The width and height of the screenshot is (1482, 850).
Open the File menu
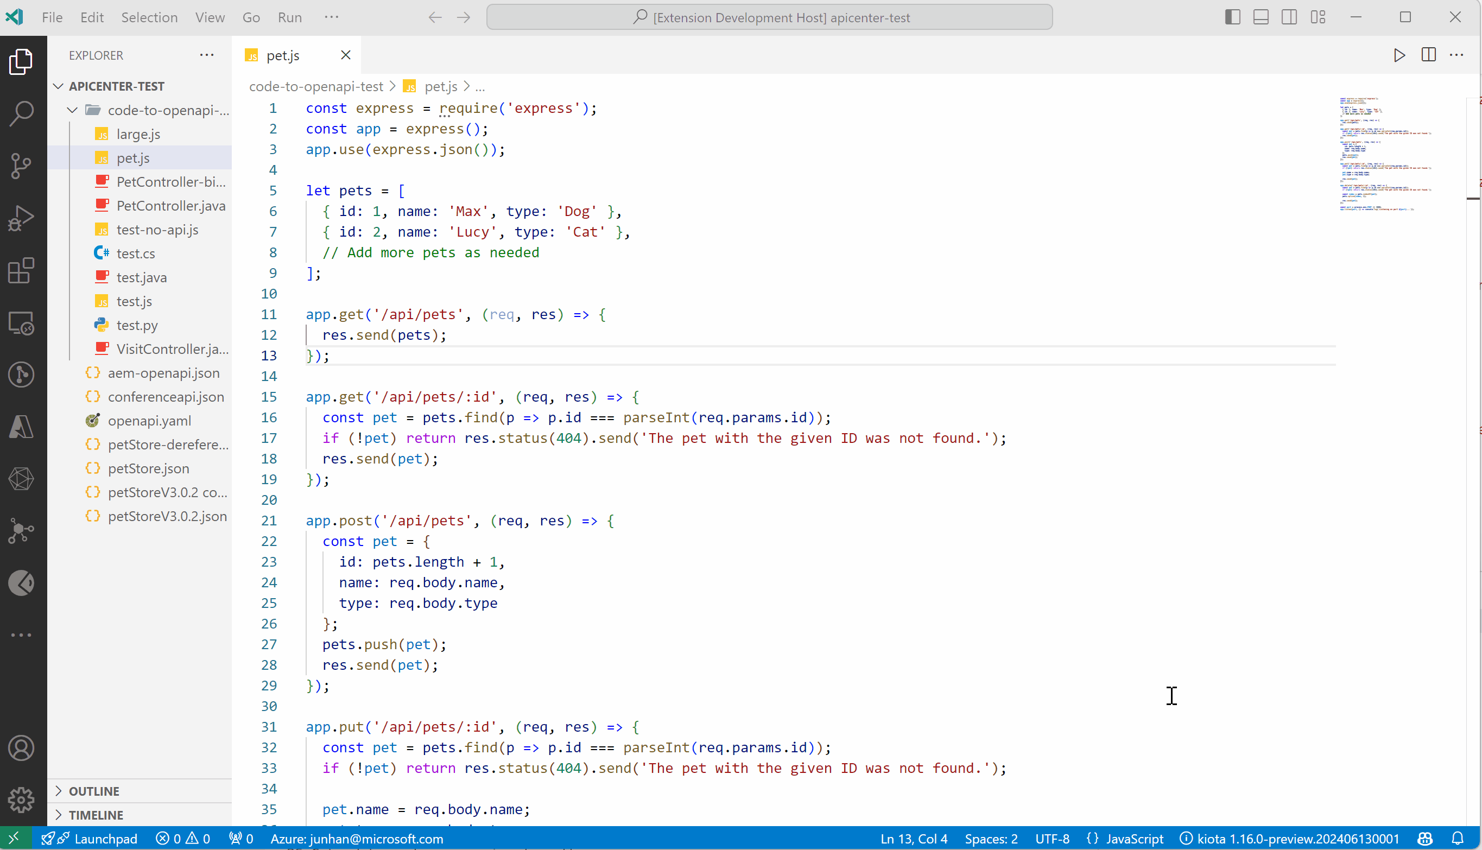(52, 17)
